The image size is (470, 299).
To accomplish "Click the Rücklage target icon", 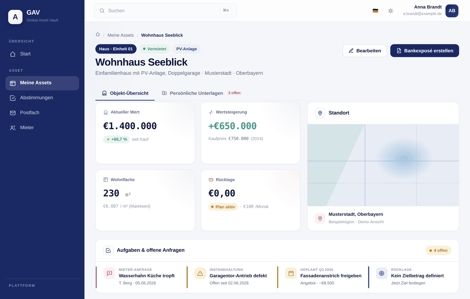I will click(x=382, y=273).
